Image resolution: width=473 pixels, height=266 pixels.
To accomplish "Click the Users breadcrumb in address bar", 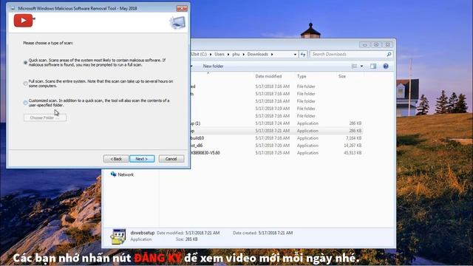I will [220, 54].
